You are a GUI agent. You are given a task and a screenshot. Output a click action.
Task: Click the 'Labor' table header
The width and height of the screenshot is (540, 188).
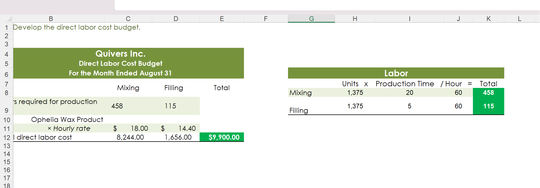[396, 73]
